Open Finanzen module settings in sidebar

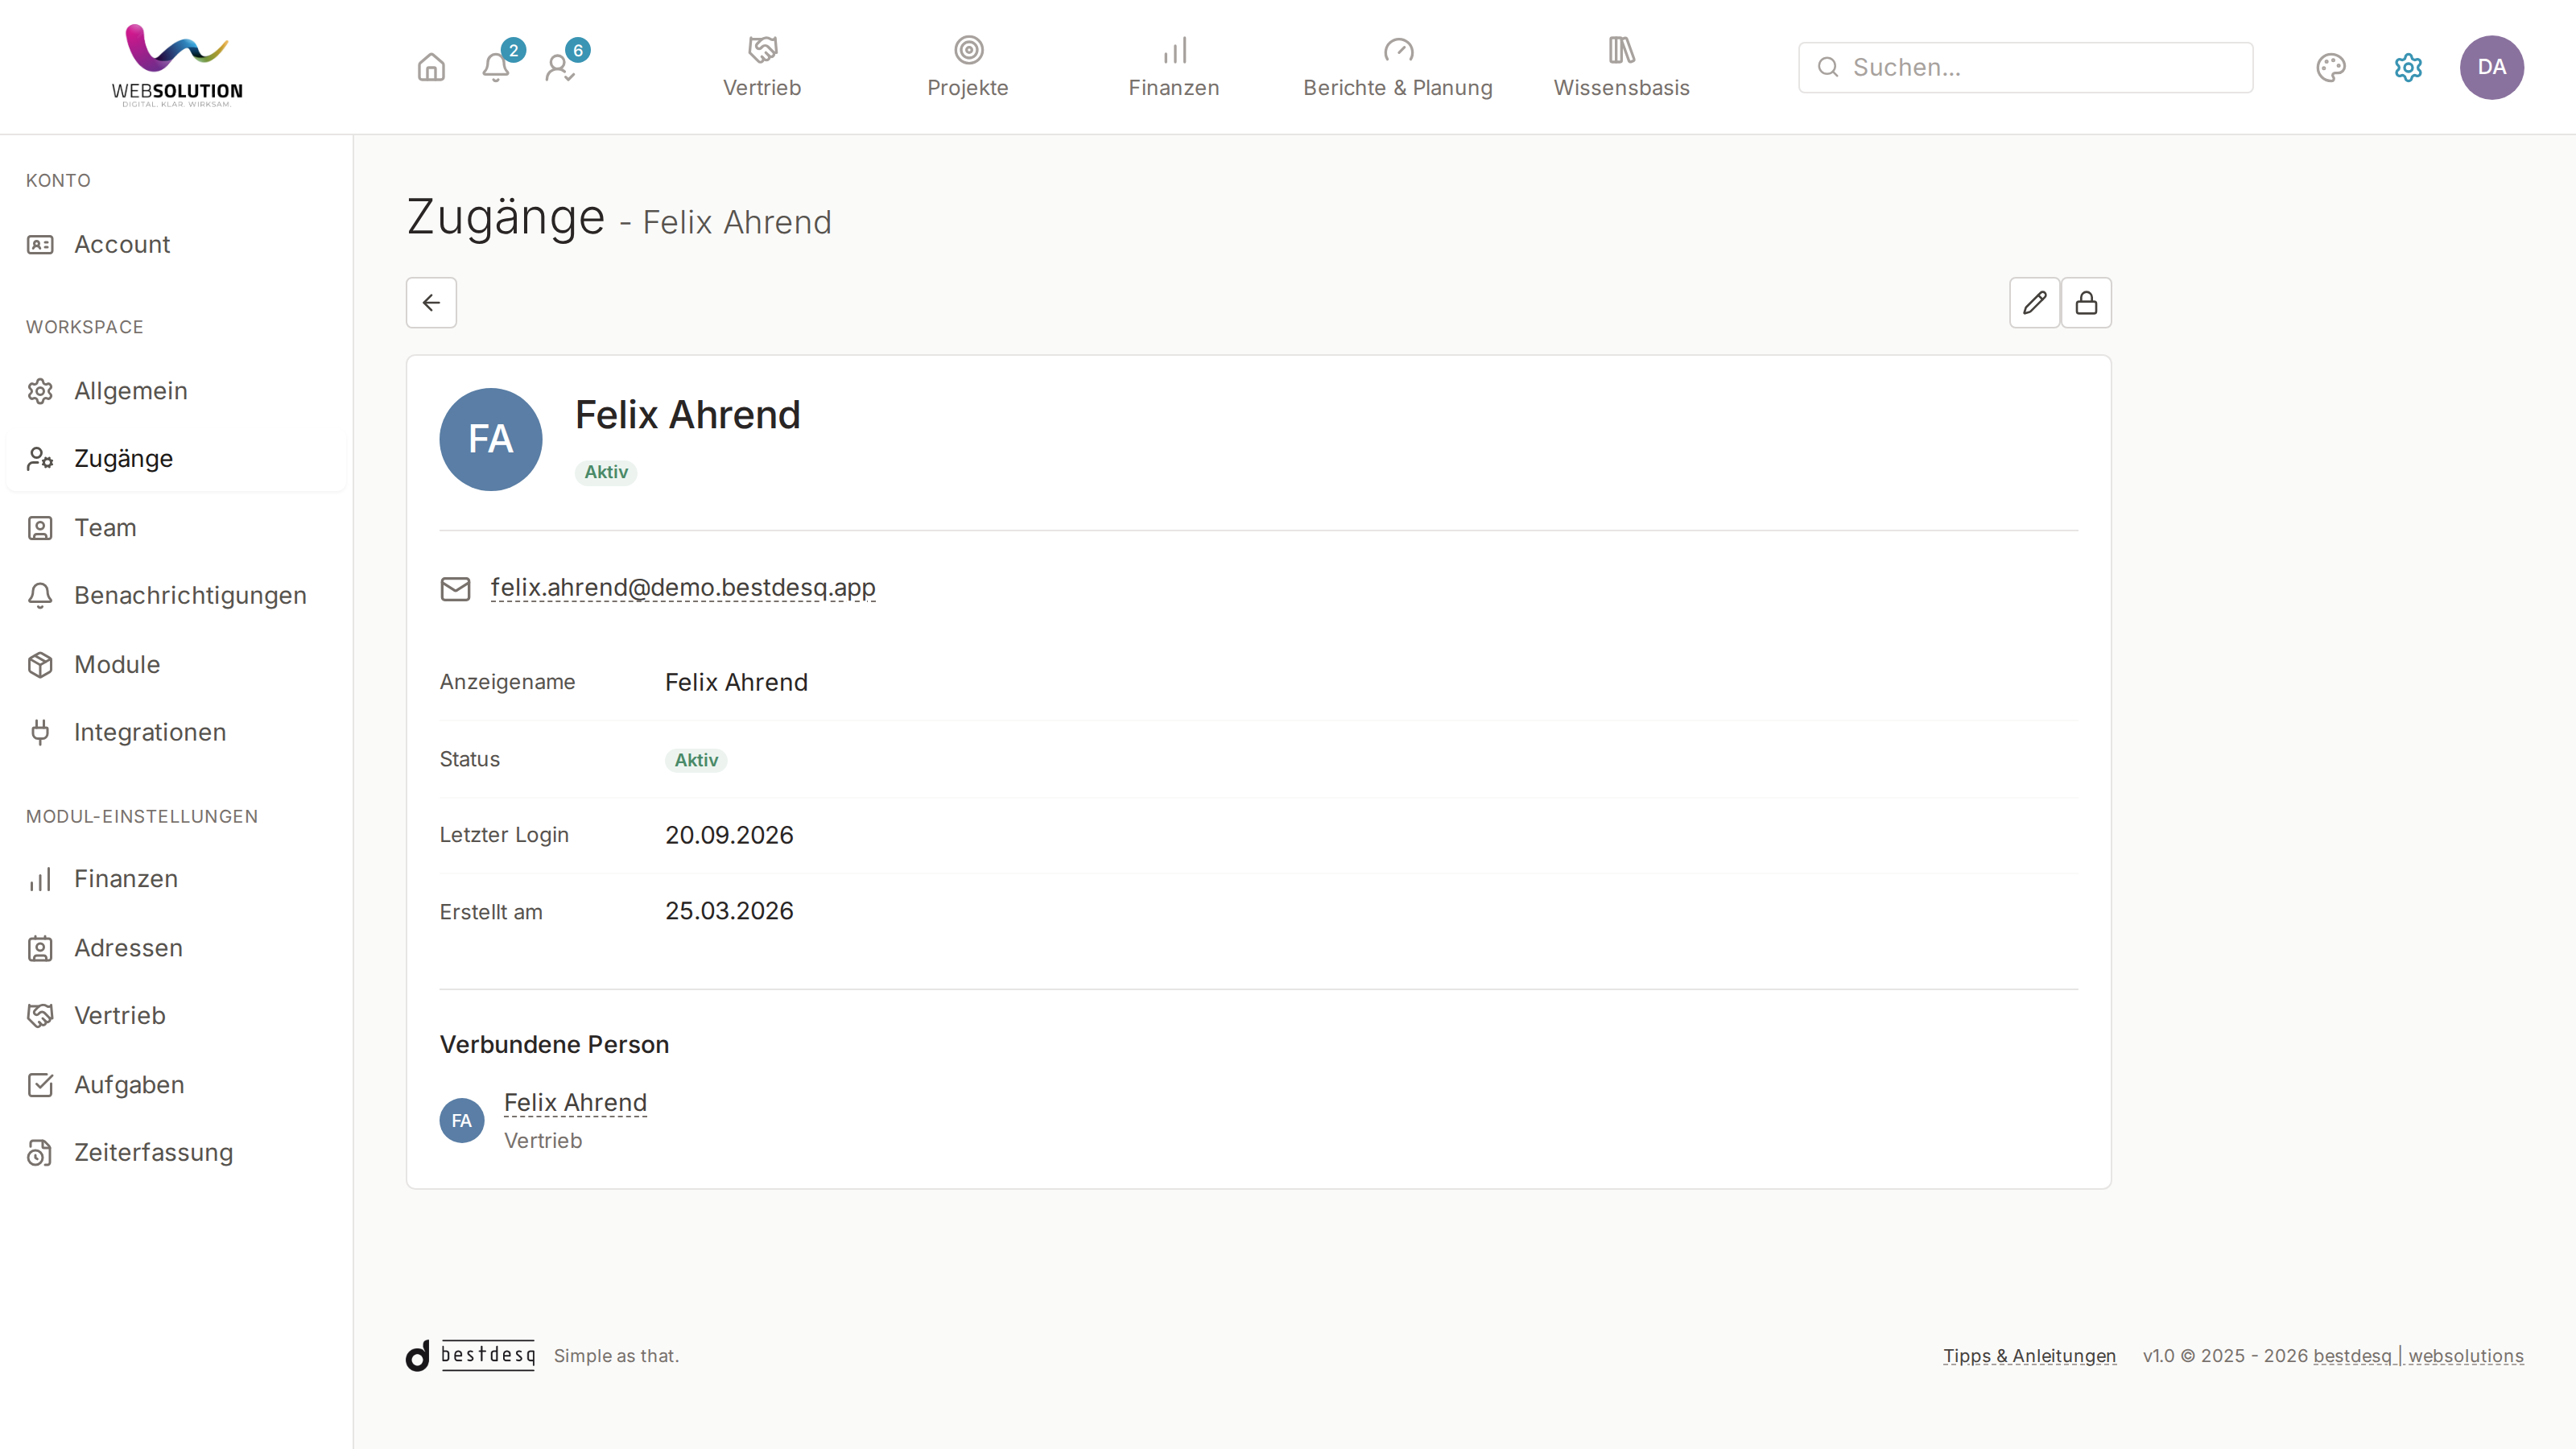tap(177, 879)
